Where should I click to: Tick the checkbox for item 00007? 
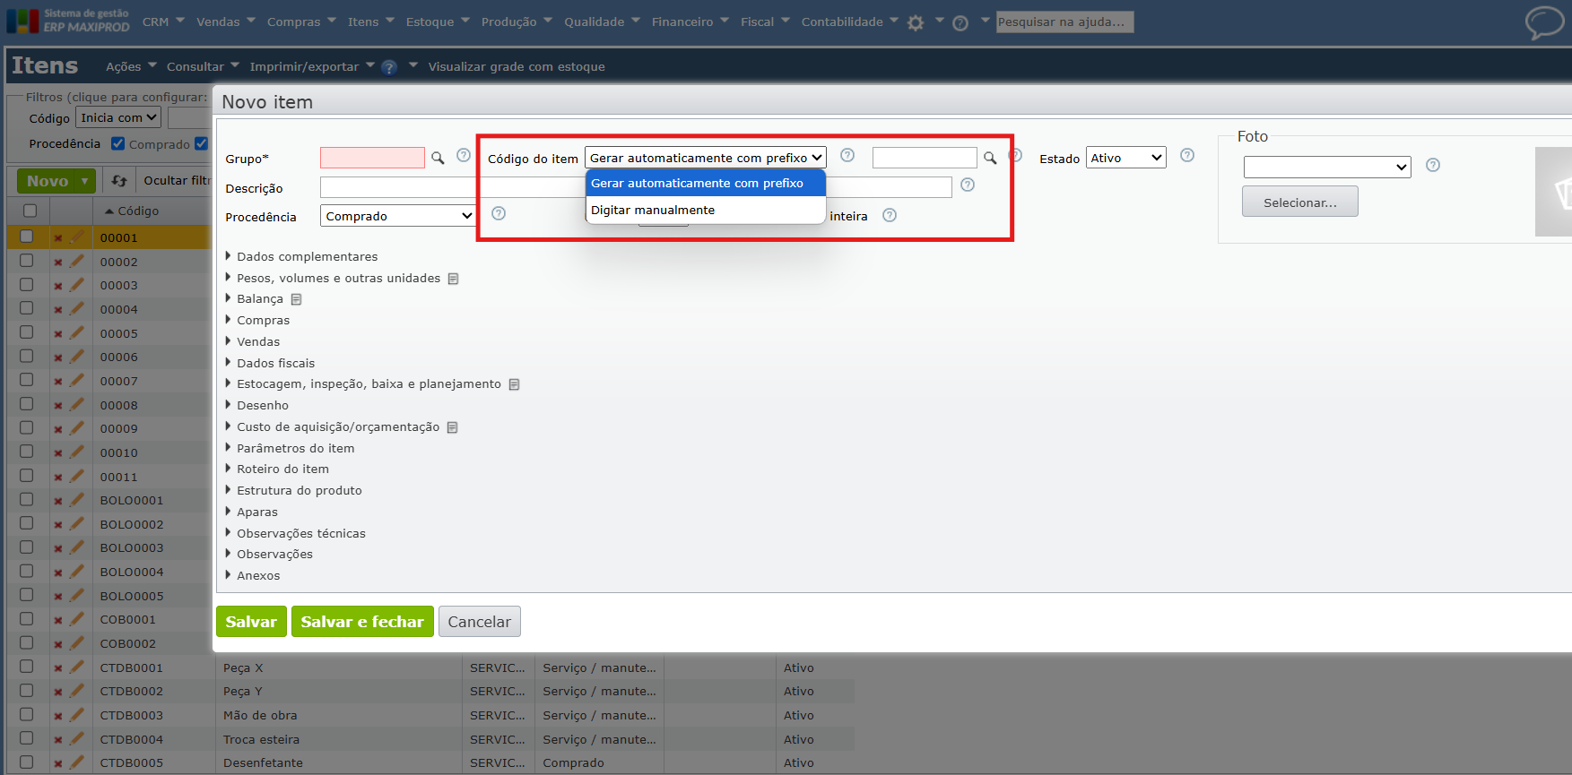click(x=27, y=380)
